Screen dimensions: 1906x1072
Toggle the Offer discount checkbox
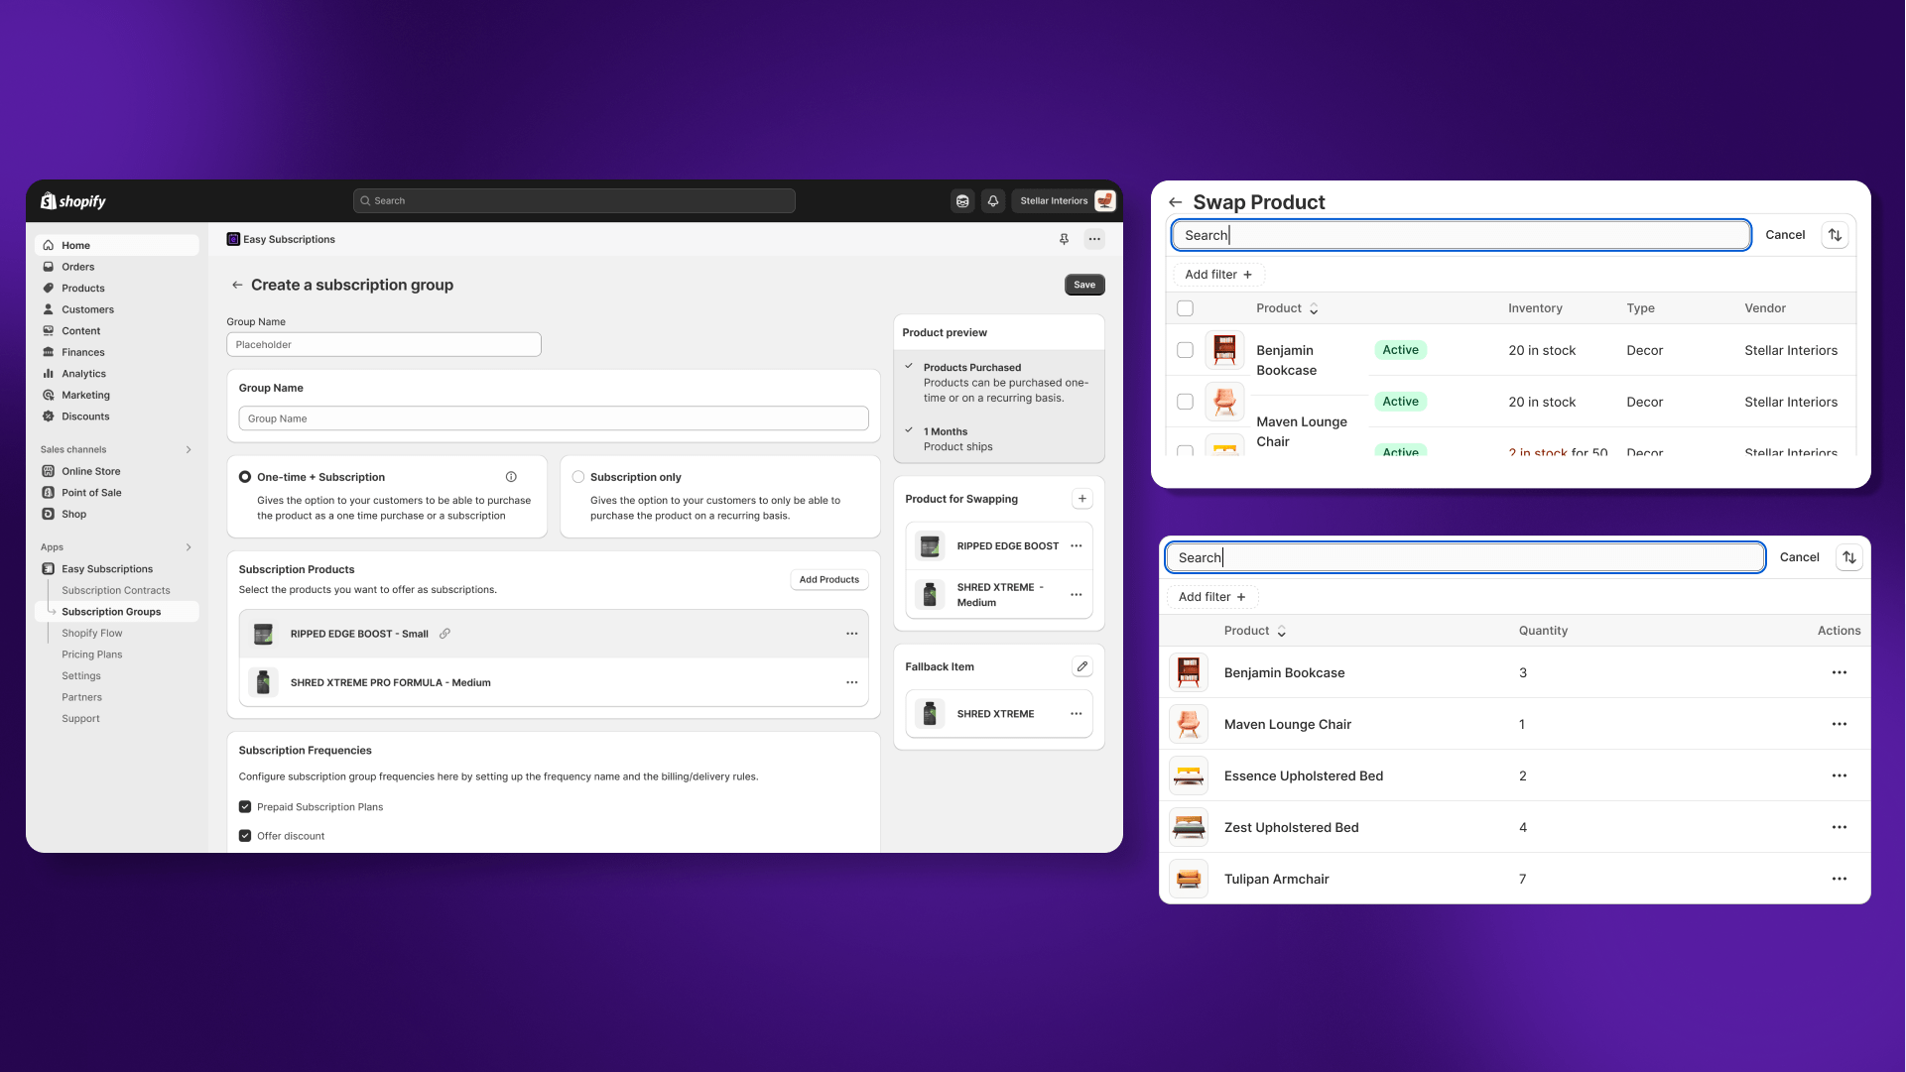pos(245,836)
